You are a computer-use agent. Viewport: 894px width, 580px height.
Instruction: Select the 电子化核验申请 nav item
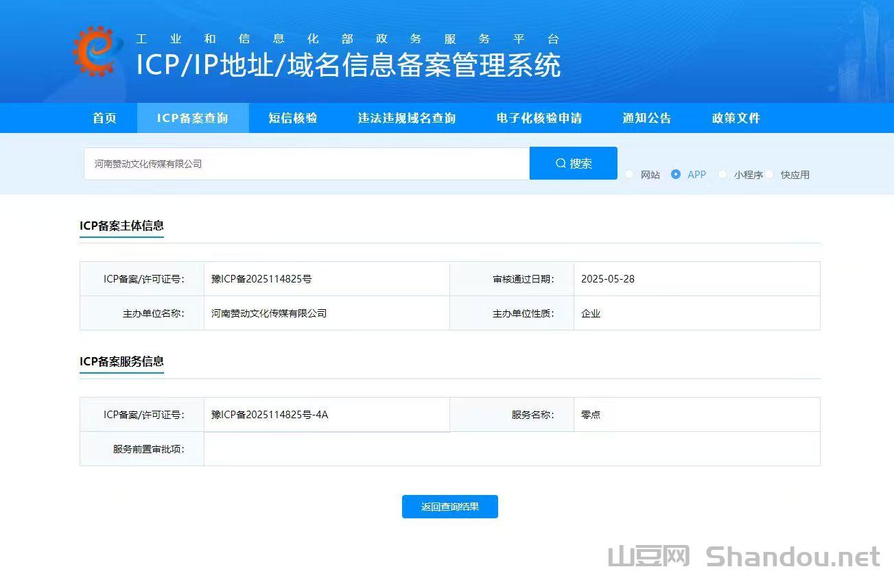539,118
